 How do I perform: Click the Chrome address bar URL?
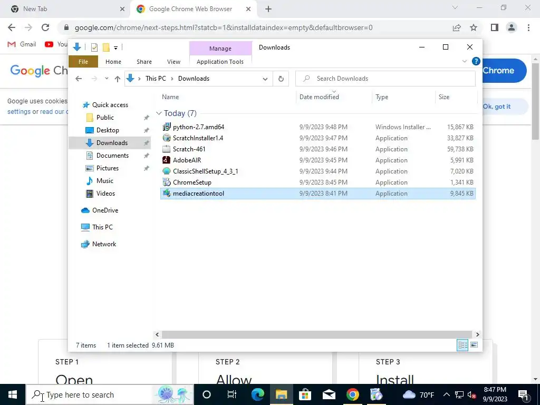point(224,27)
